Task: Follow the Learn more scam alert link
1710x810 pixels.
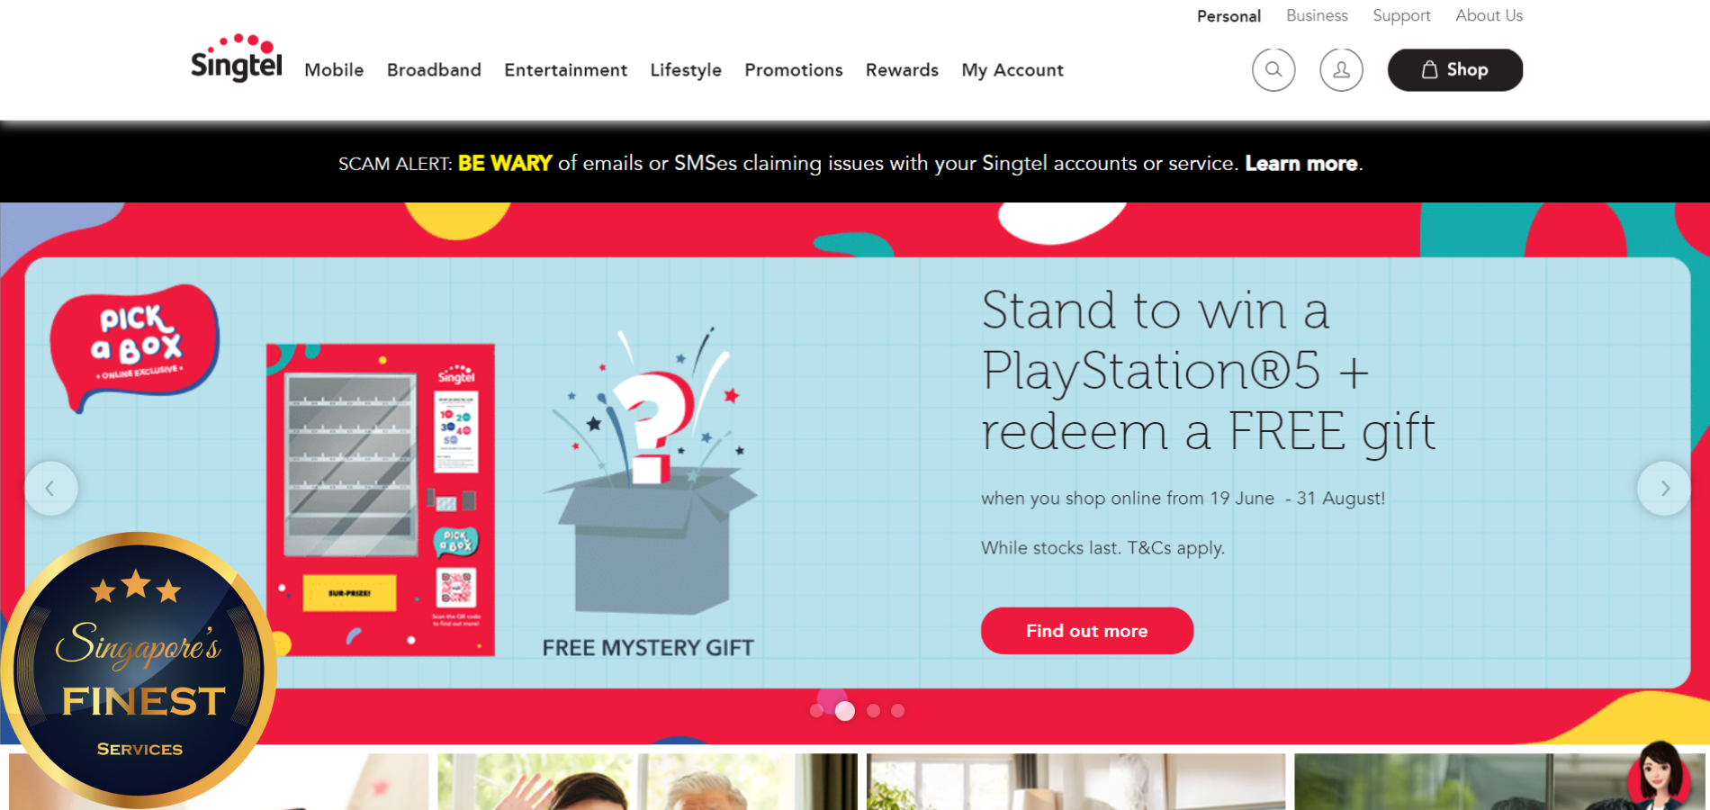Action: pos(1300,164)
